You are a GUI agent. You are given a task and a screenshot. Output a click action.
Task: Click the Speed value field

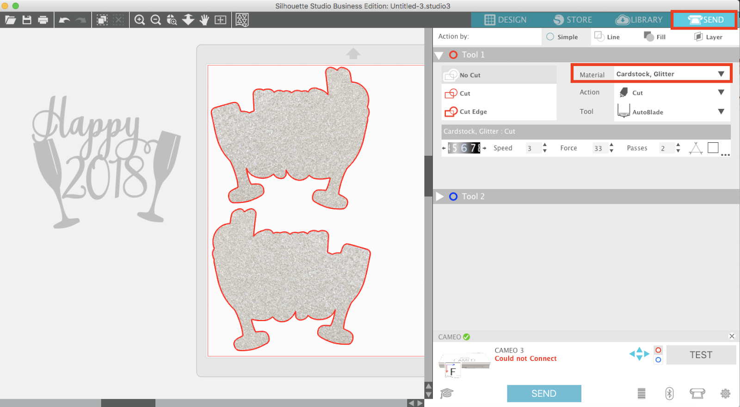(x=533, y=148)
